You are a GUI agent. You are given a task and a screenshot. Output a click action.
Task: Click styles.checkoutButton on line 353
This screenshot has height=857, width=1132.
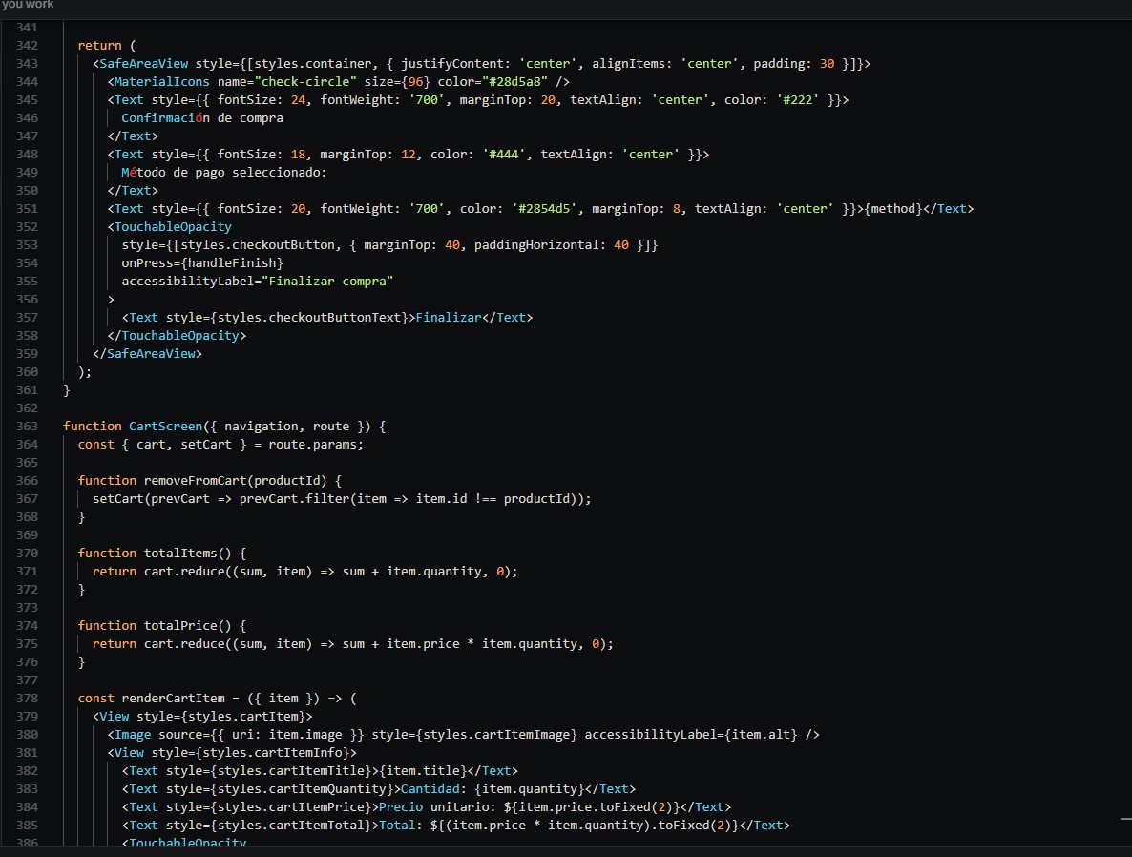[258, 245]
